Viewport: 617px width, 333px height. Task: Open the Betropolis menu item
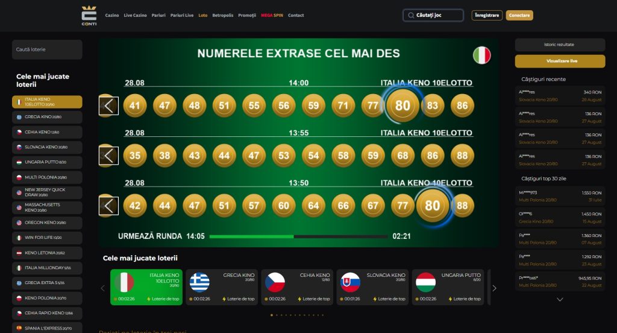[223, 15]
